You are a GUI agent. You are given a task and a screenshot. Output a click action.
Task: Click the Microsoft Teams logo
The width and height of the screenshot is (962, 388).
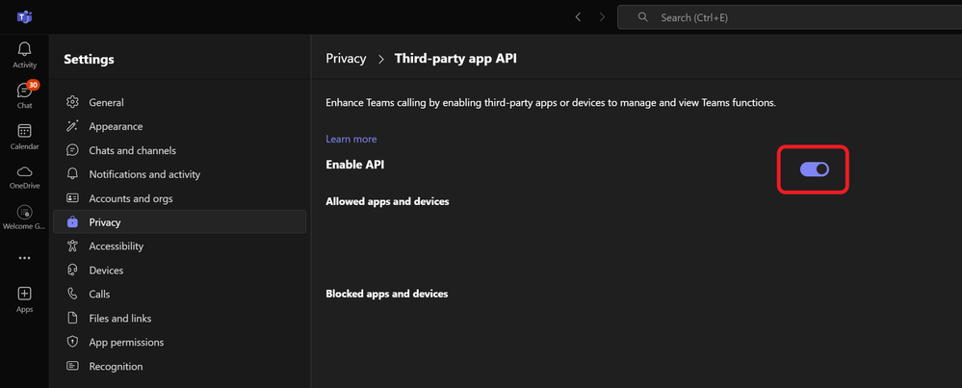pos(24,17)
